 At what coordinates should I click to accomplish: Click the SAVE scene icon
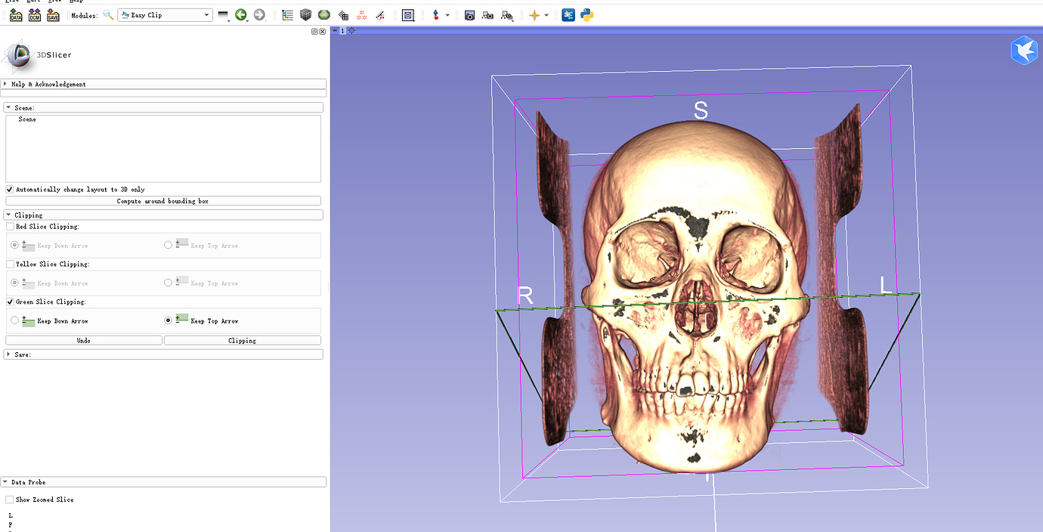tap(53, 15)
